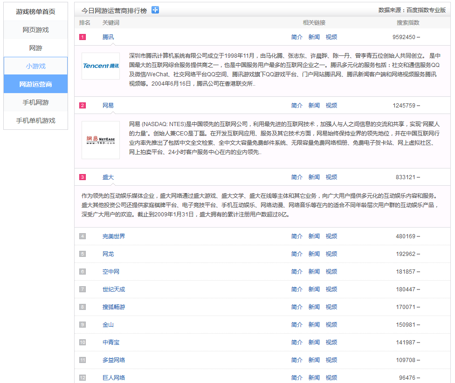This screenshot has width=455, height=383.
Task: Open 简介 link for 盛大
Action: [297, 177]
